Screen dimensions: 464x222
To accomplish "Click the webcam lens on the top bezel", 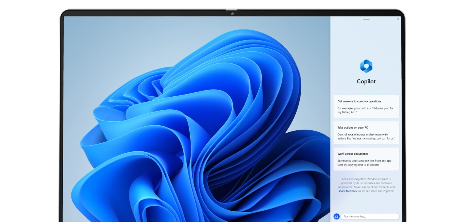I will pyautogui.click(x=232, y=14).
